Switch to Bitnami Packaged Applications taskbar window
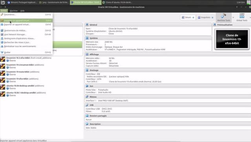 [22, 2]
